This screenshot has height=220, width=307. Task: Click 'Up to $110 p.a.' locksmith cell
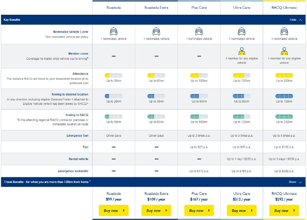pos(199,171)
